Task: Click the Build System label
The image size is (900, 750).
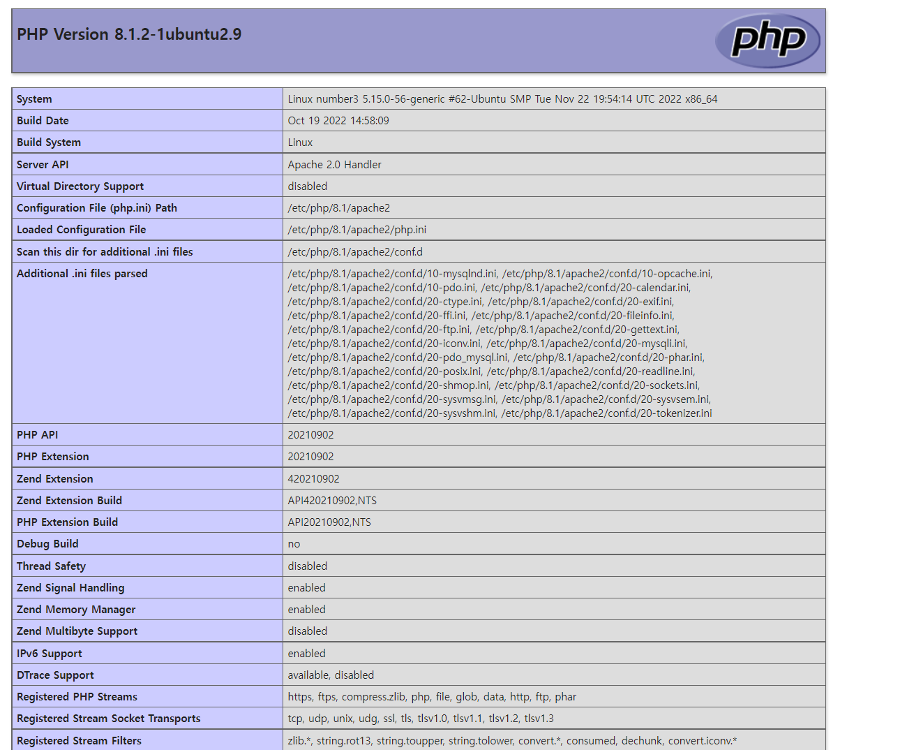Action: tap(49, 142)
